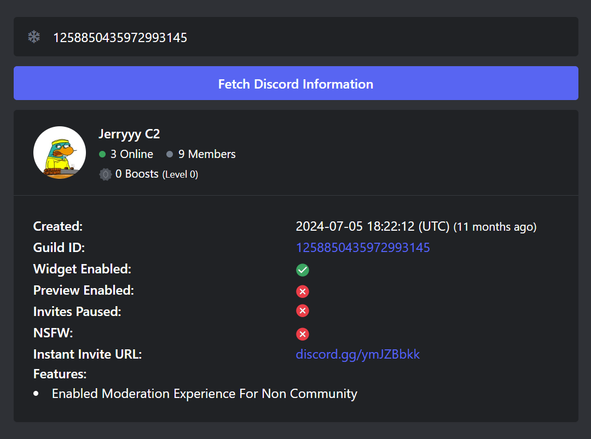The height and width of the screenshot is (439, 591).
Task: Click the snowflake icon in the ID field
Action: pyautogui.click(x=34, y=37)
